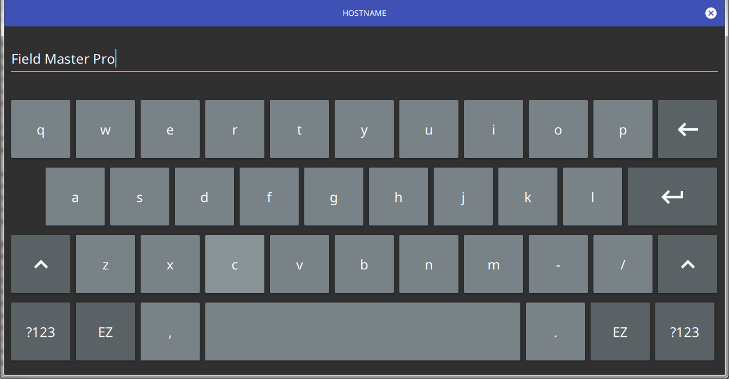The image size is (729, 379).
Task: Tap the letter r key
Action: pyautogui.click(x=235, y=129)
